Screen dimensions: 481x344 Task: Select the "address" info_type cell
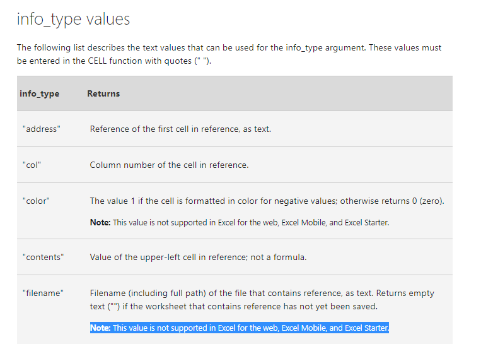(x=42, y=129)
